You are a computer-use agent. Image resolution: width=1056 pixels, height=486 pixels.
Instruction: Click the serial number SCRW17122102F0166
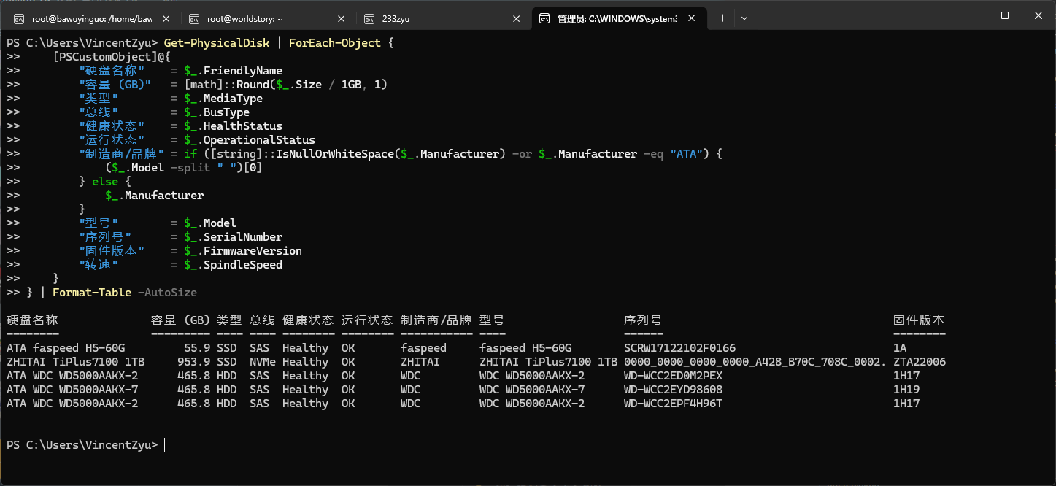click(x=679, y=348)
